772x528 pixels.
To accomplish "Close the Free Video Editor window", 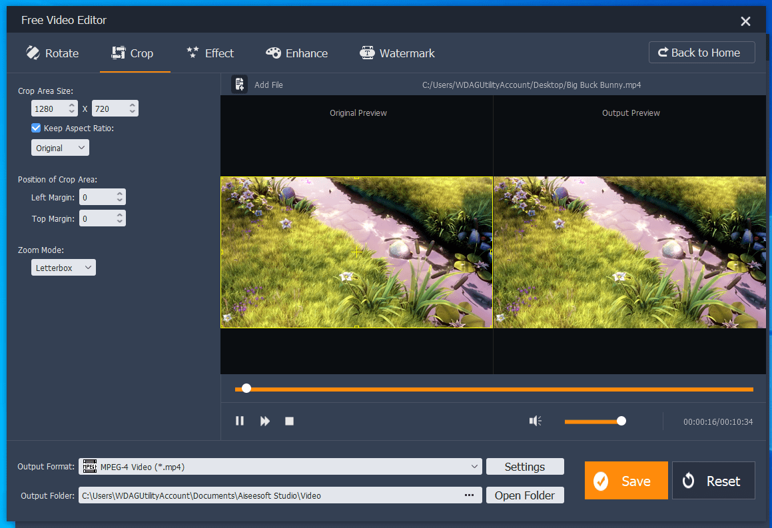I will tap(745, 21).
